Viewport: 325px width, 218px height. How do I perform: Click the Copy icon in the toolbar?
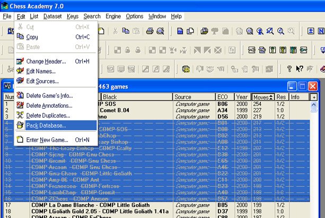pos(126,31)
